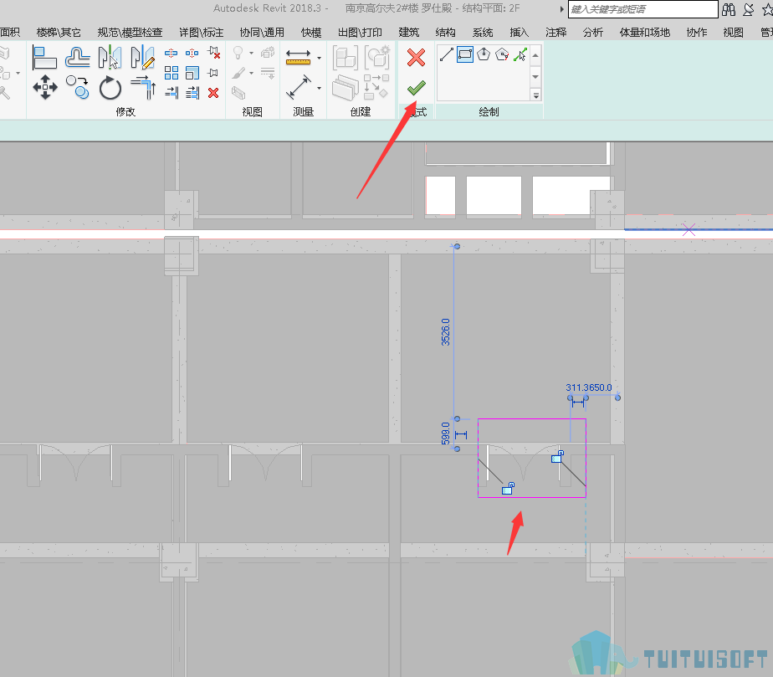
Task: Click the 599.0 dimension value
Action: (x=446, y=433)
